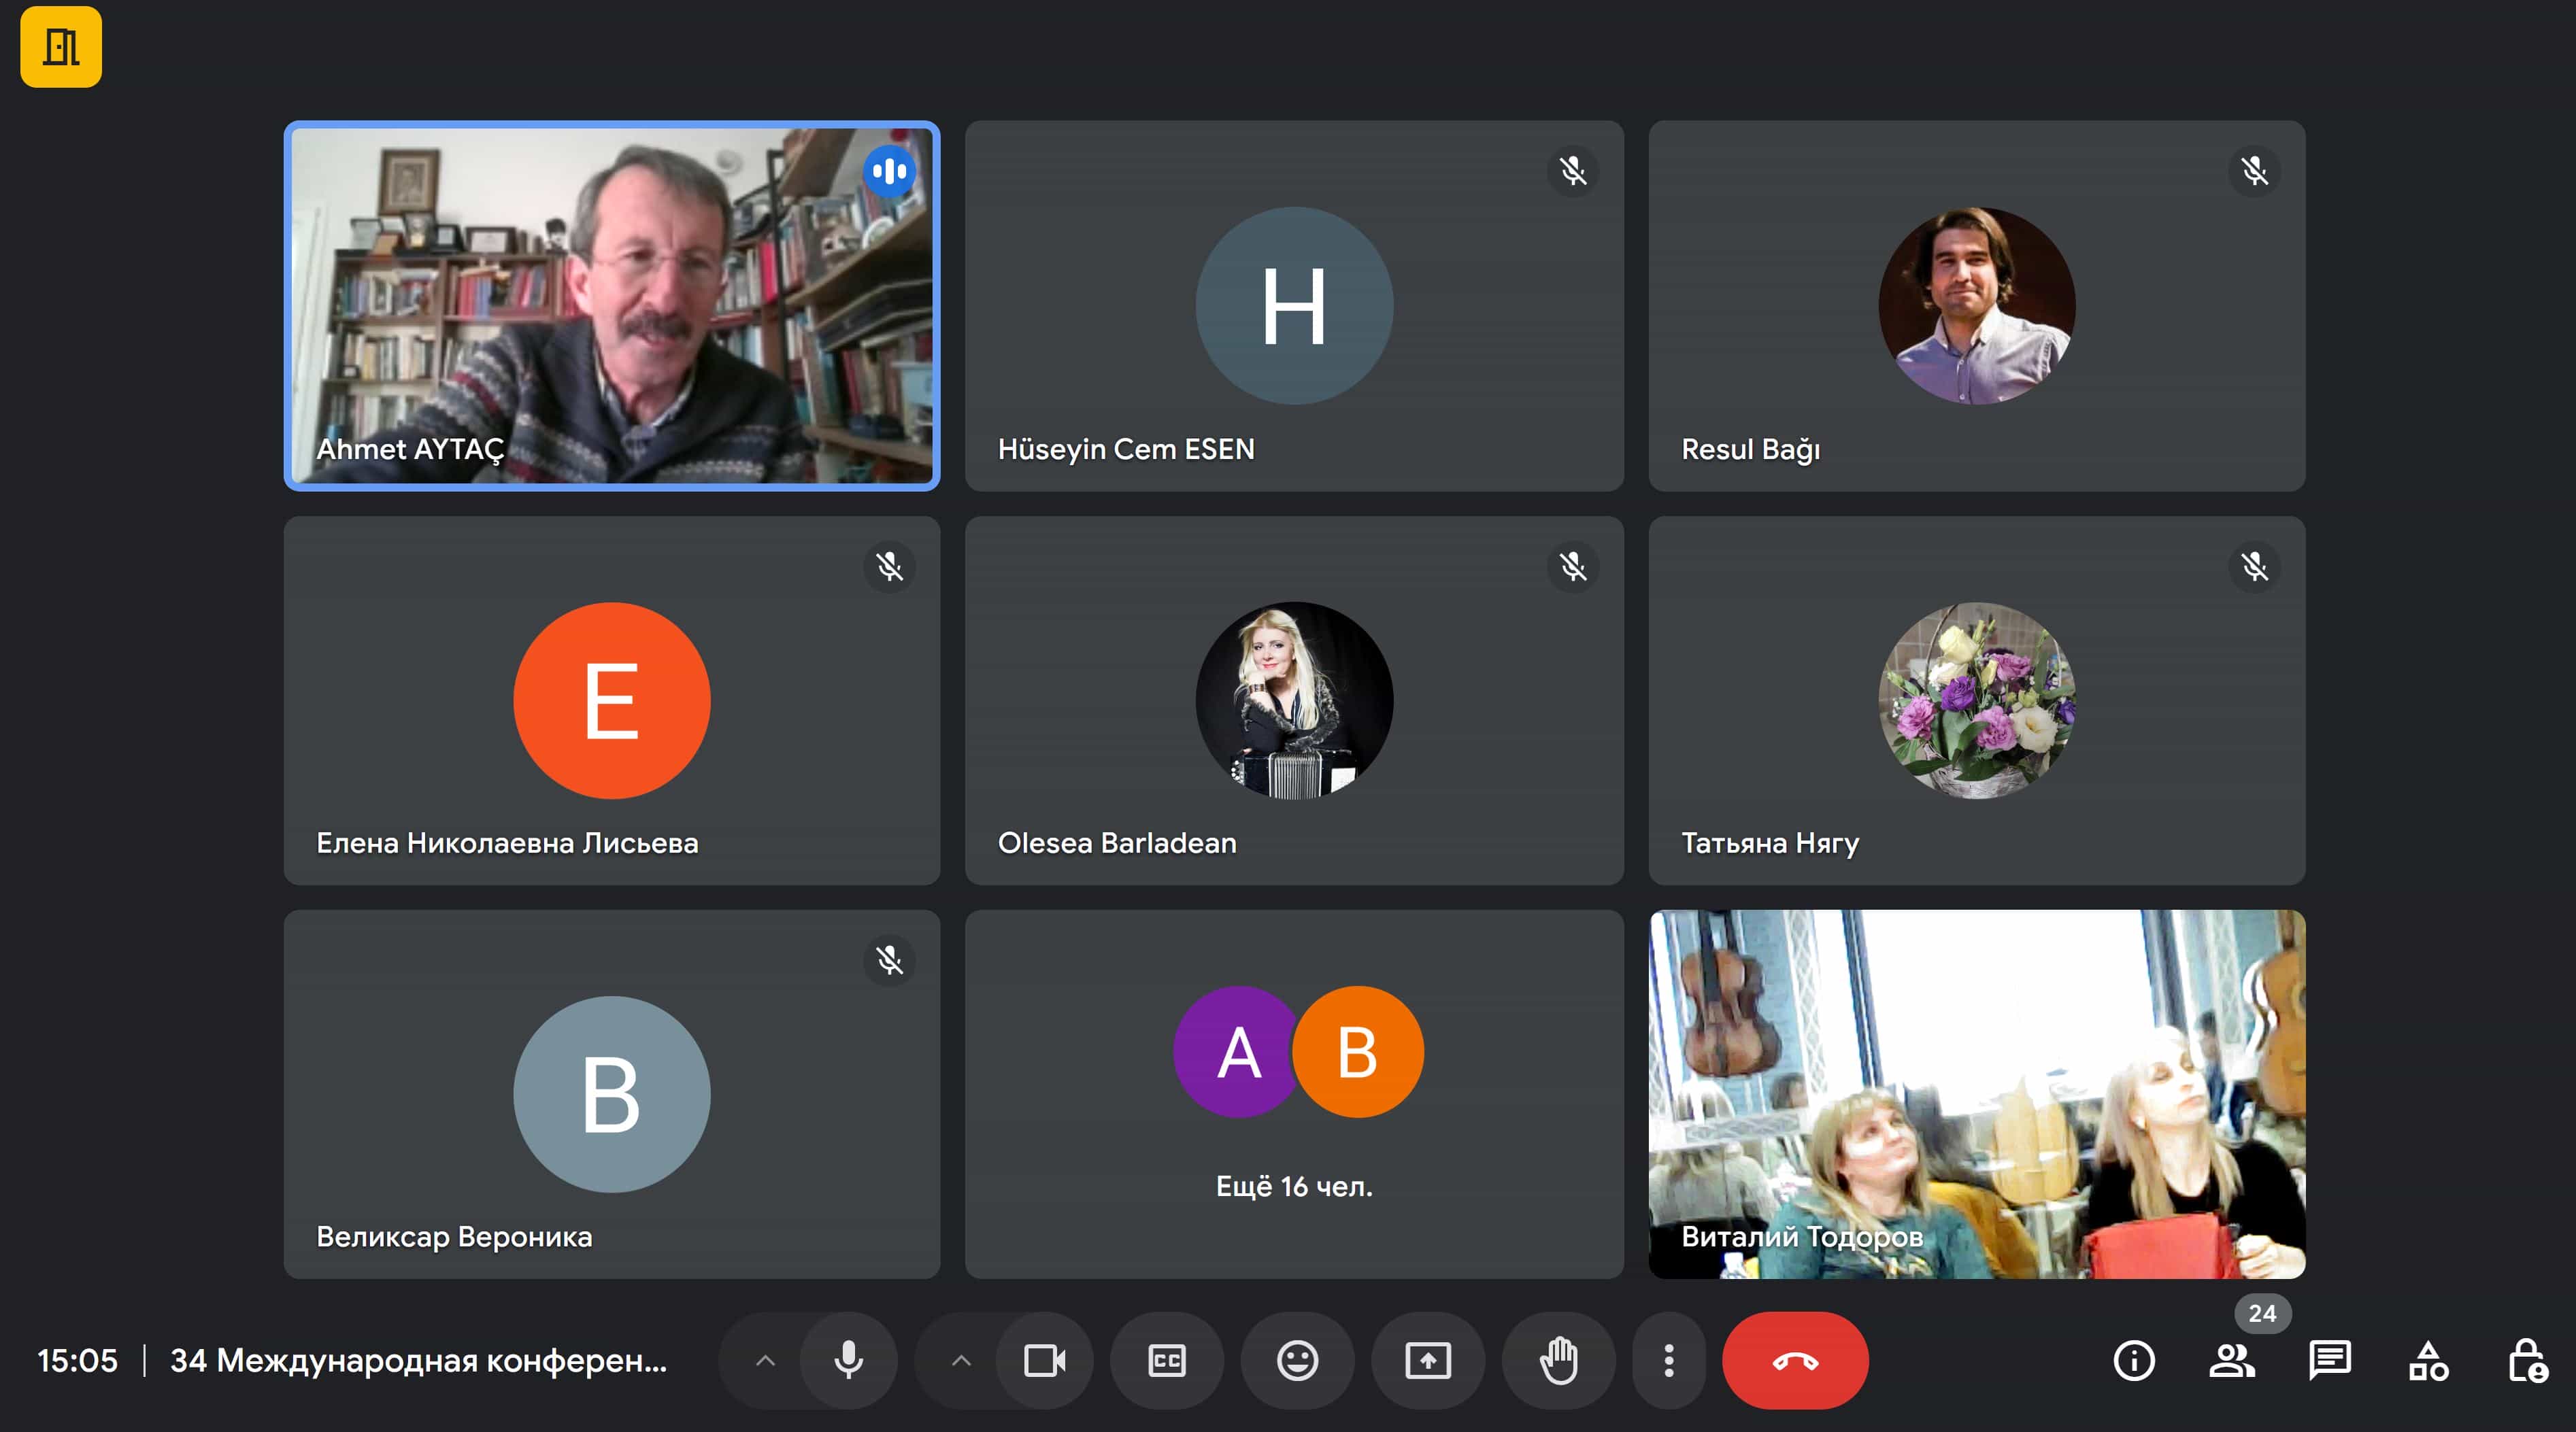
Task: Open host controls lock icon
Action: pyautogui.click(x=2526, y=1360)
